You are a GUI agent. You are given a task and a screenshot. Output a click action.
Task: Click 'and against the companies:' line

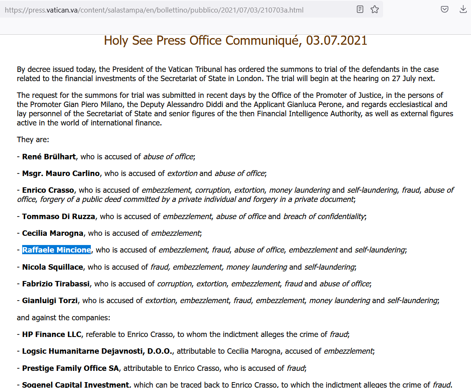[x=63, y=318]
